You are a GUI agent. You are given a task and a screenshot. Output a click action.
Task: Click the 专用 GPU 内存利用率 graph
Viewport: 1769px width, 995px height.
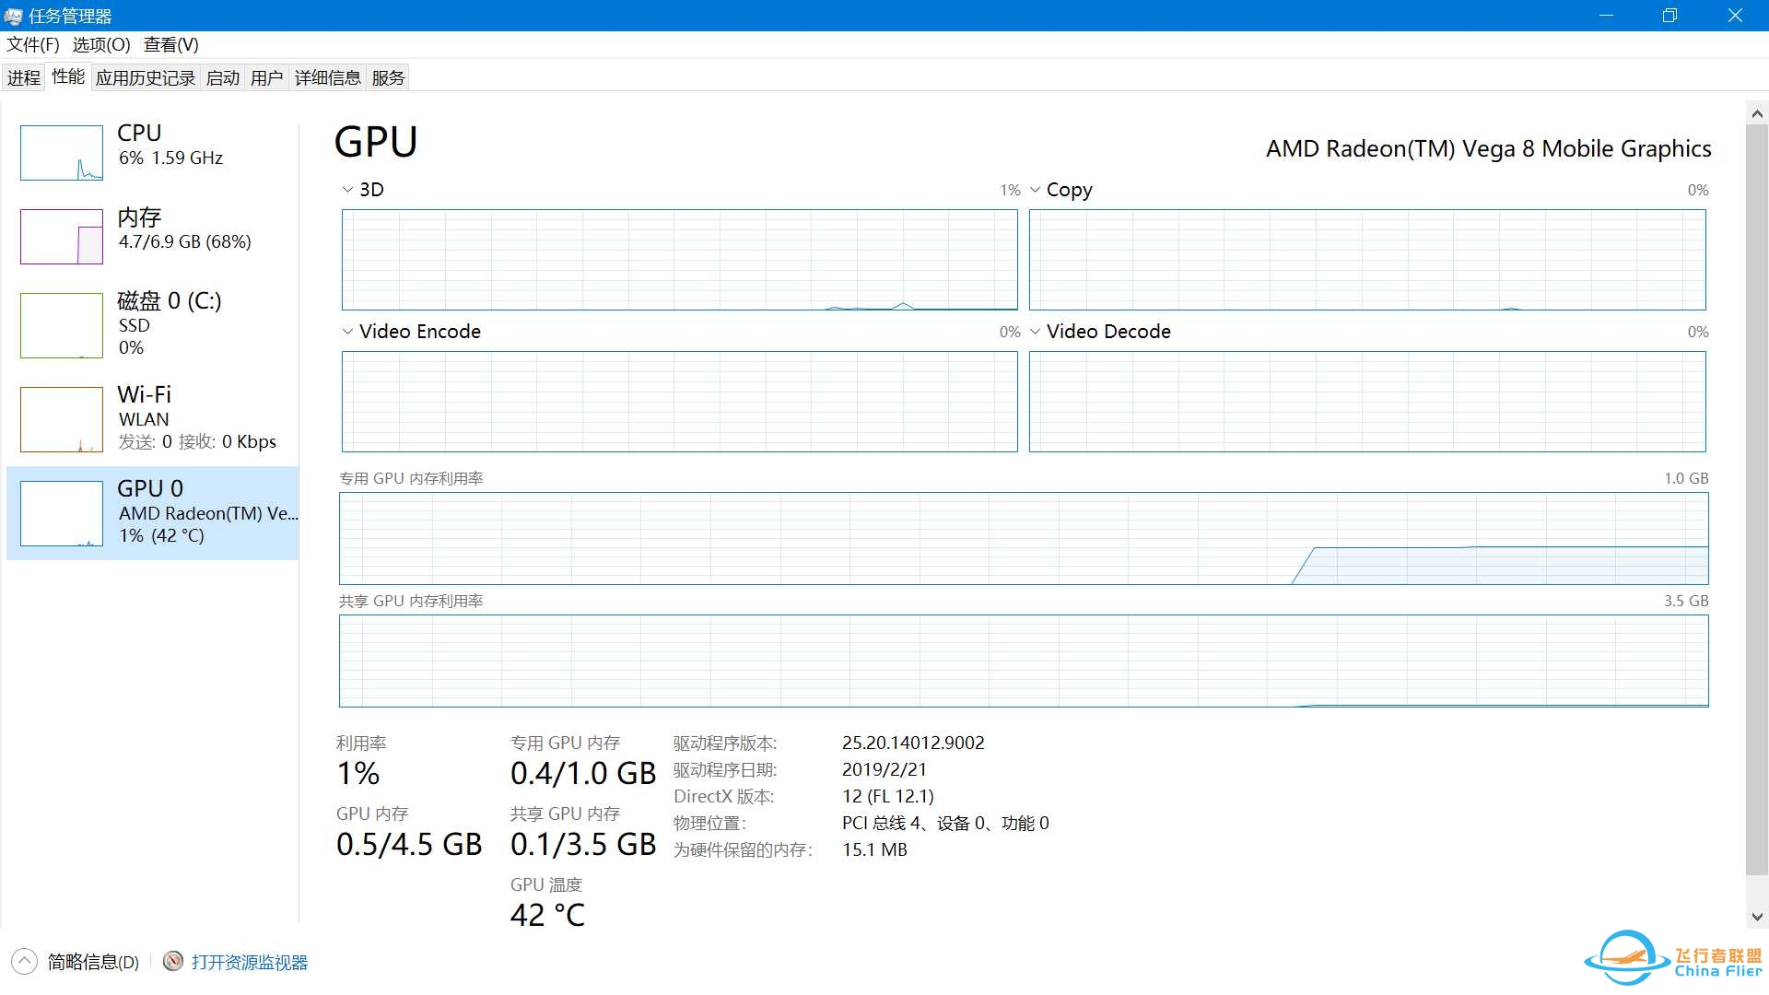click(x=1024, y=538)
